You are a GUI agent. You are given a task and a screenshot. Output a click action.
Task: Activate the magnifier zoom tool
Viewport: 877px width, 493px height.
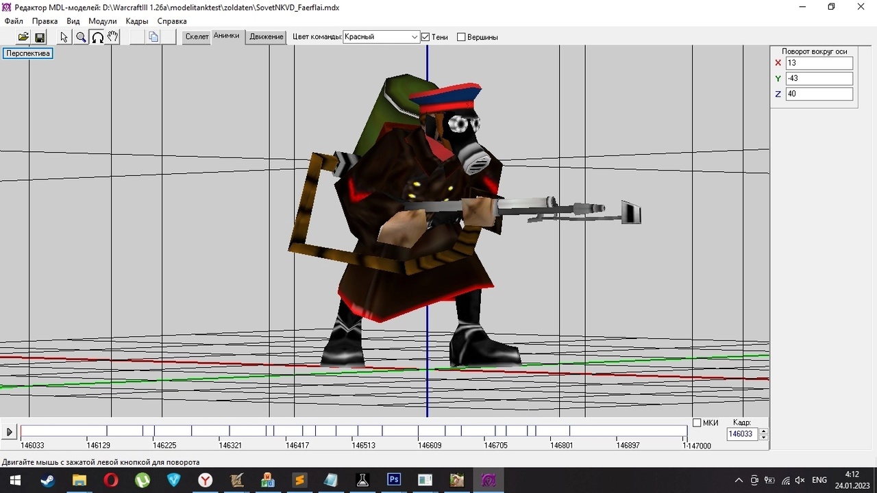(81, 37)
